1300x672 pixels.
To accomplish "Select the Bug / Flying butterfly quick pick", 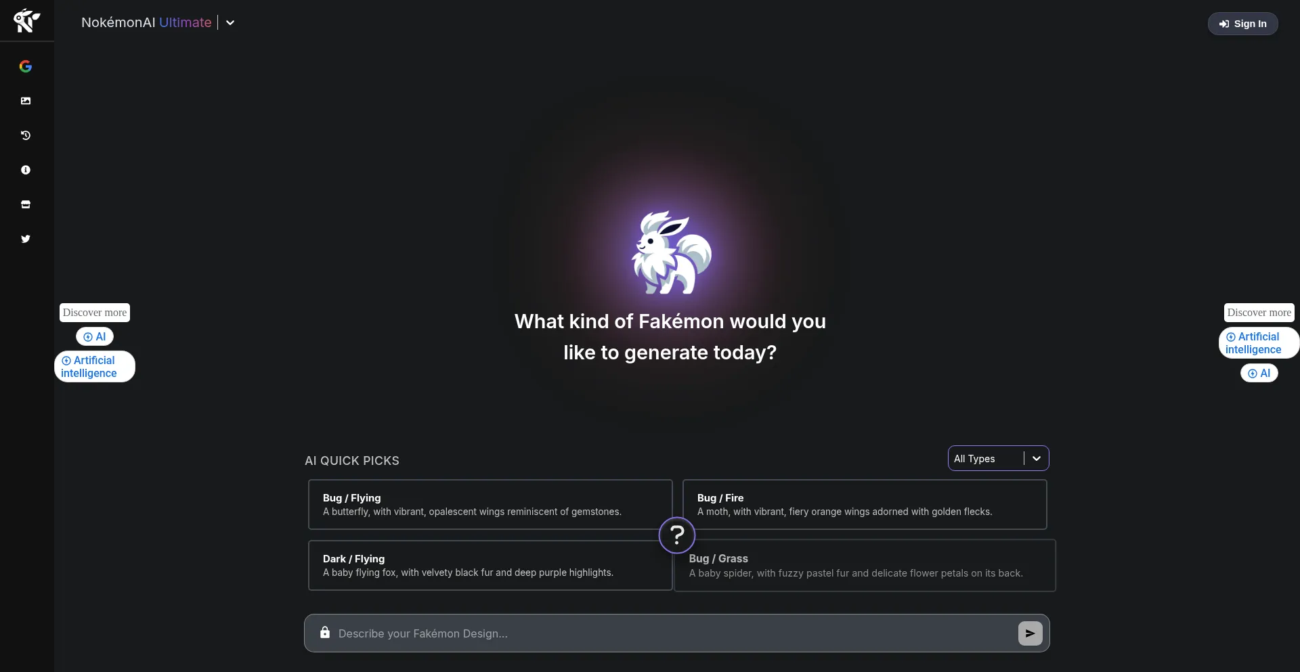I will click(x=490, y=504).
